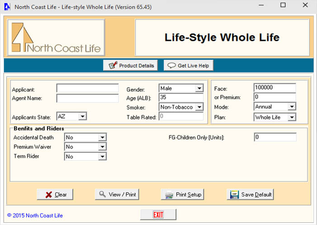The width and height of the screenshot is (317, 225).
Task: Close the North Coast Life window
Action: pos(305,5)
